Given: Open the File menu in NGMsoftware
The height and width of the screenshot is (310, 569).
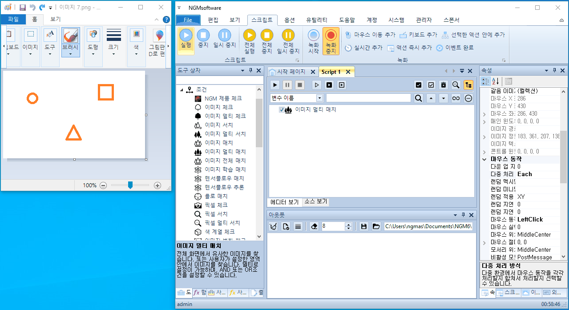Looking at the screenshot, I should (188, 20).
